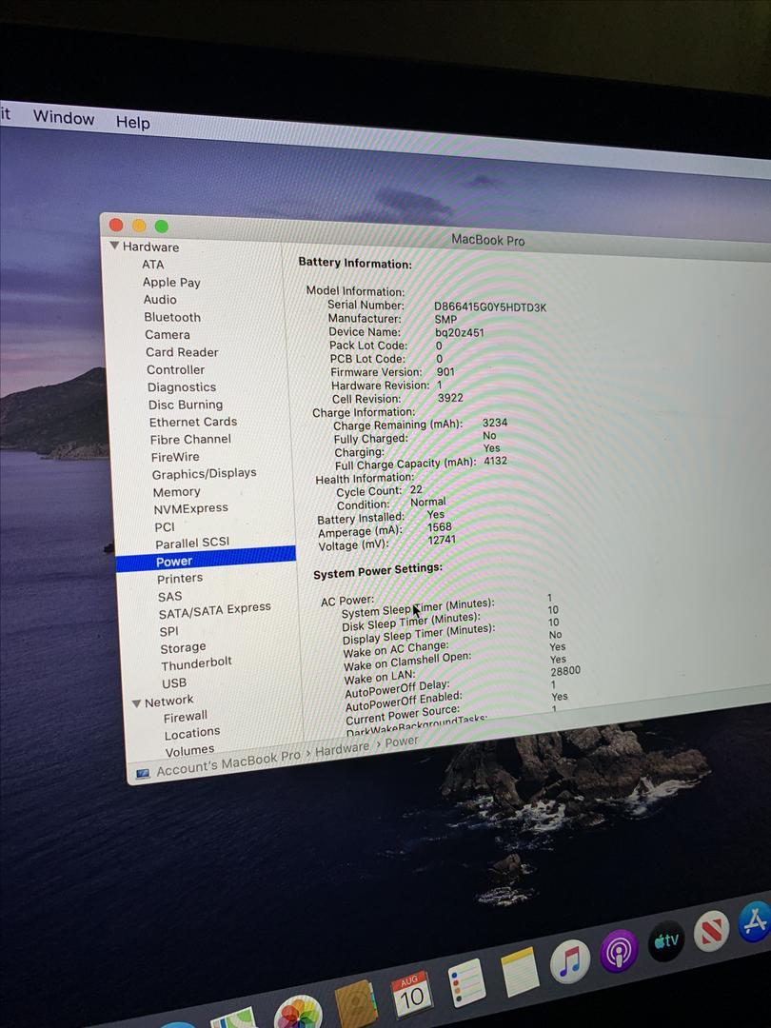
Task: Select Memory in the sidebar
Action: click(x=176, y=492)
